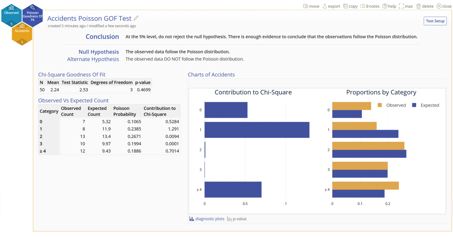Click the Poisson Probability column header
This screenshot has width=453, height=237.
tap(125, 111)
